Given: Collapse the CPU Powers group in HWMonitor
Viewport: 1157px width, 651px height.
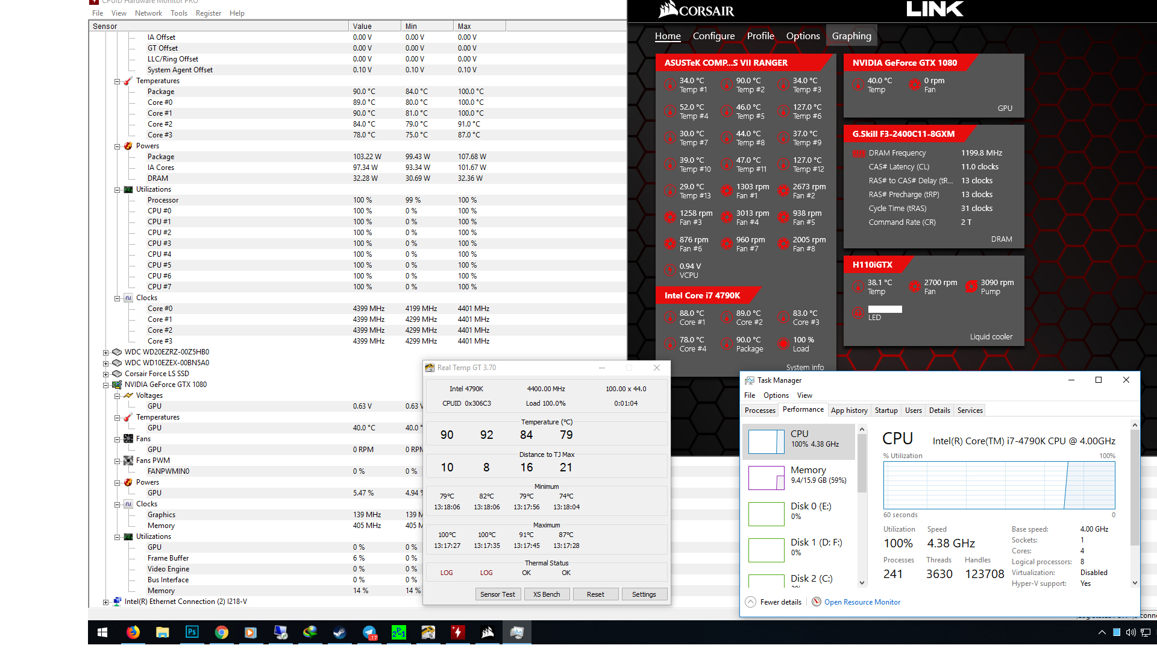Looking at the screenshot, I should [118, 146].
